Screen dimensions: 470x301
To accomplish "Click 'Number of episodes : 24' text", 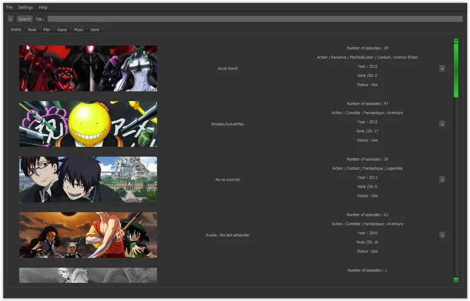I will point(367,48).
